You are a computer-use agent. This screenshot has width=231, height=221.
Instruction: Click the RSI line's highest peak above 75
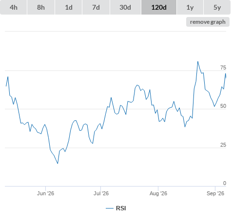(x=198, y=62)
